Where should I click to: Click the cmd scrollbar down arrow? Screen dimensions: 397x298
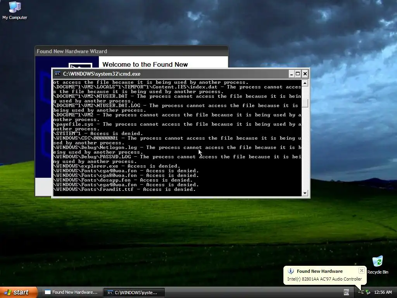point(305,193)
